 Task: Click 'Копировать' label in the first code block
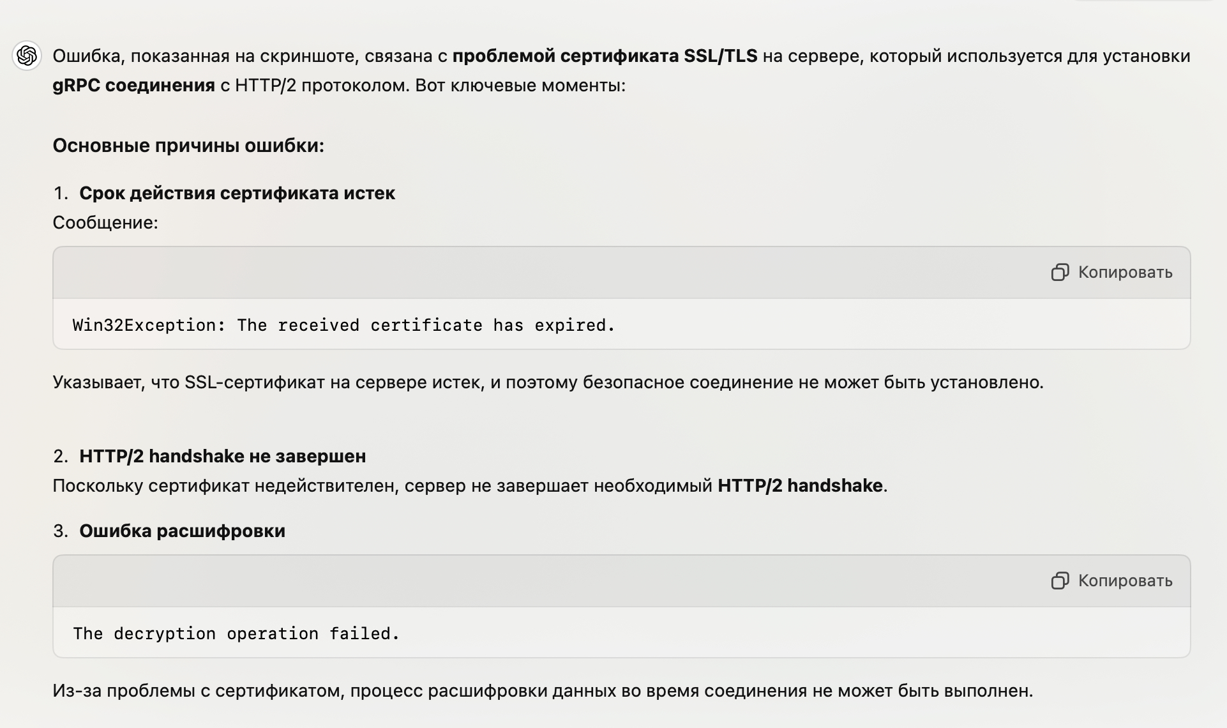coord(1125,273)
